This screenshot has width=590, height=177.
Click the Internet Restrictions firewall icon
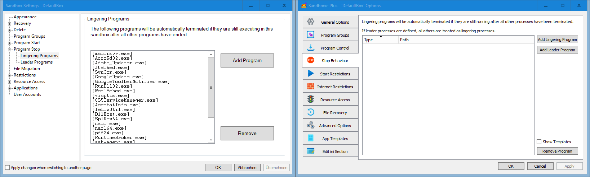click(311, 87)
